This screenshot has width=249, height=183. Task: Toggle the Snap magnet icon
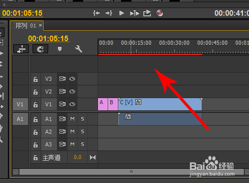40,49
